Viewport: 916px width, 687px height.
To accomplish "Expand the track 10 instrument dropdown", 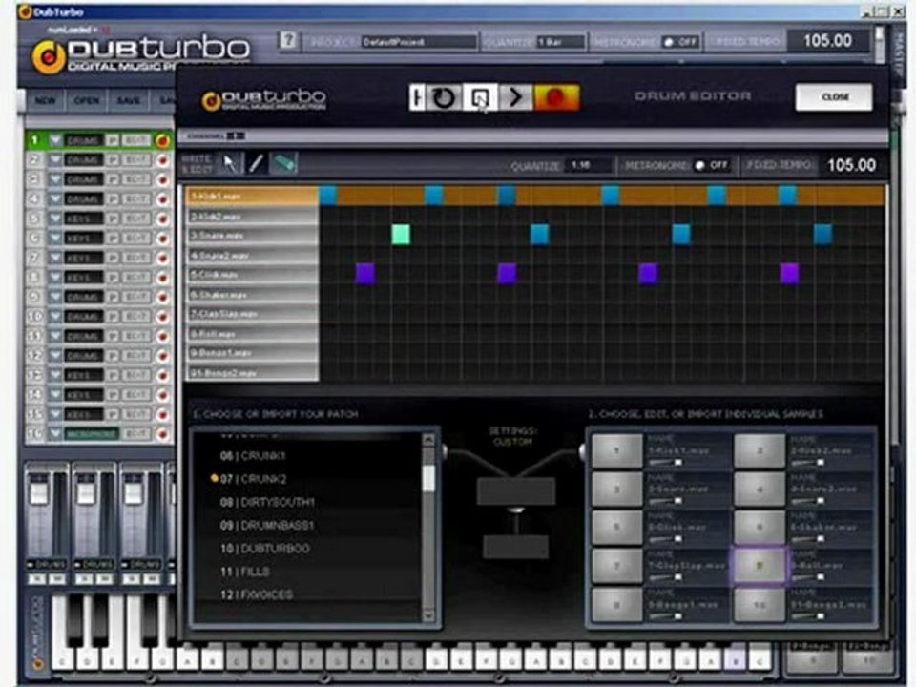I will 55,317.
